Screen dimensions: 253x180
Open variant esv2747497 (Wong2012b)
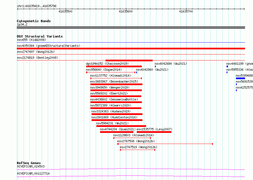coord(36,52)
